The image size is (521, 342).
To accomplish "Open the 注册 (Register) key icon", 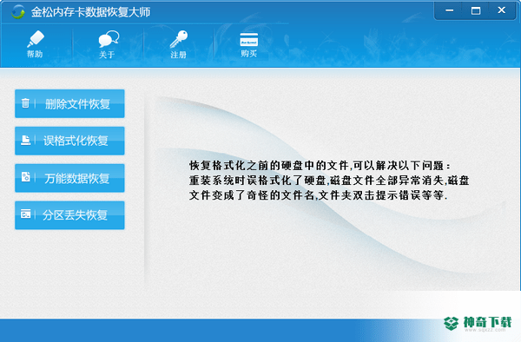I will click(179, 44).
